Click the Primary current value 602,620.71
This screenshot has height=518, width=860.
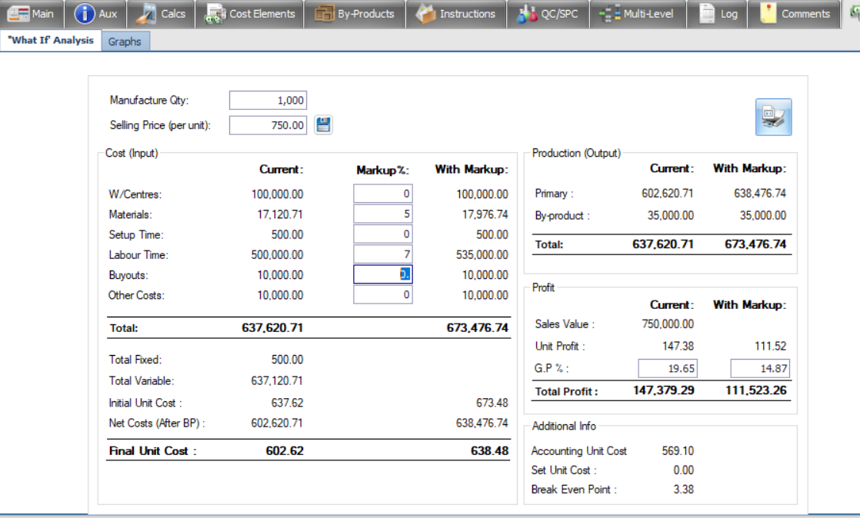pyautogui.click(x=668, y=193)
